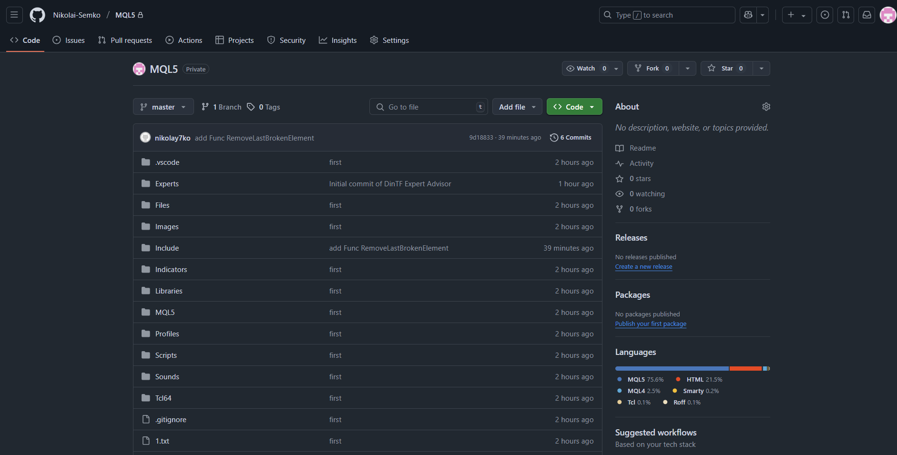Open Copilot chat icon in header

[748, 15]
